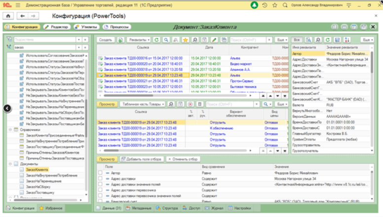The height and width of the screenshot is (217, 383).
Task: Refresh attributes with green arrow in right panel
Action: (328, 40)
